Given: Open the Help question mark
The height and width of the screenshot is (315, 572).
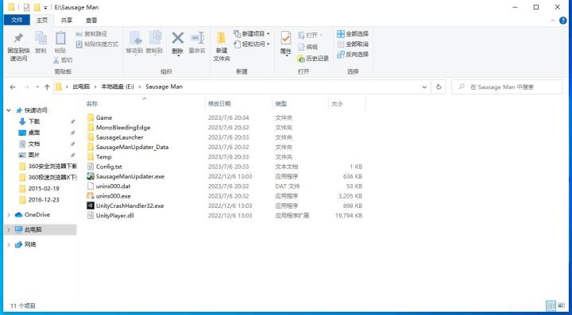Looking at the screenshot, I should (x=563, y=21).
